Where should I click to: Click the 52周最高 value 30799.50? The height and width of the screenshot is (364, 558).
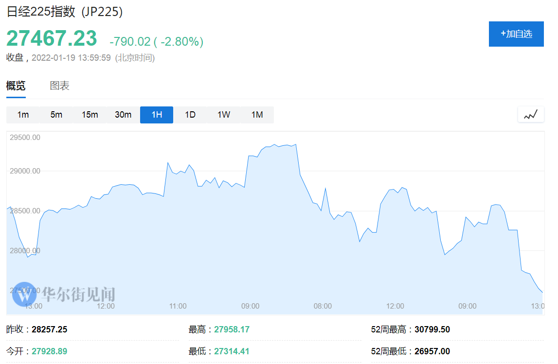(432, 329)
